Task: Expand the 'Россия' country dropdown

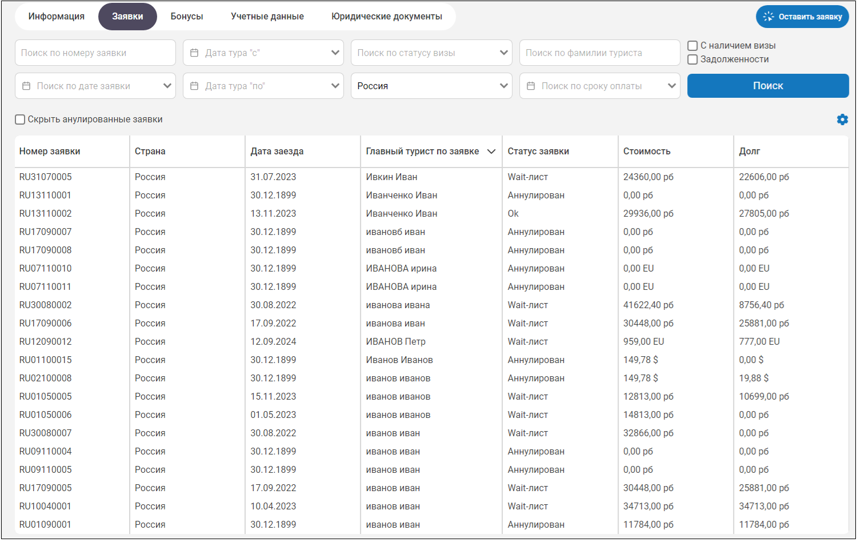Action: pyautogui.click(x=431, y=86)
